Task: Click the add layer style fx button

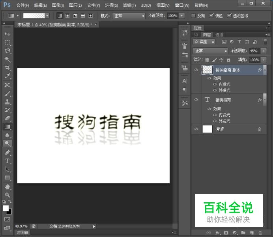Action: 217,233
